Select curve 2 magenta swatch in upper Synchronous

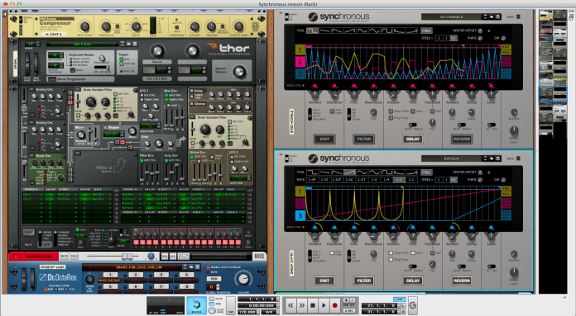[x=300, y=62]
